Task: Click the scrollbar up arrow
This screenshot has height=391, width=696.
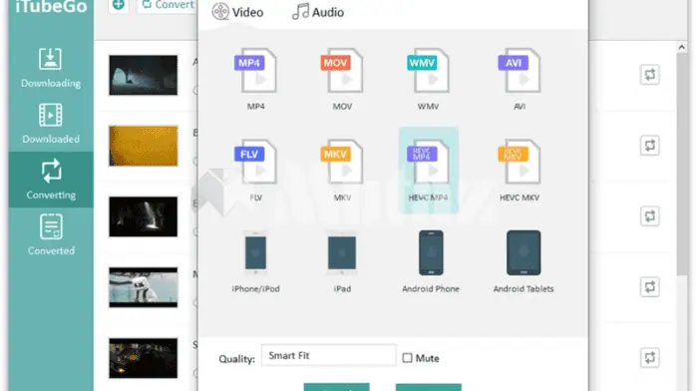Action: 682,47
